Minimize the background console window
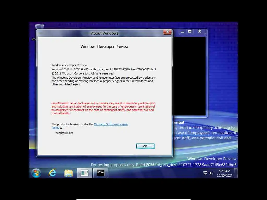 click(x=183, y=32)
